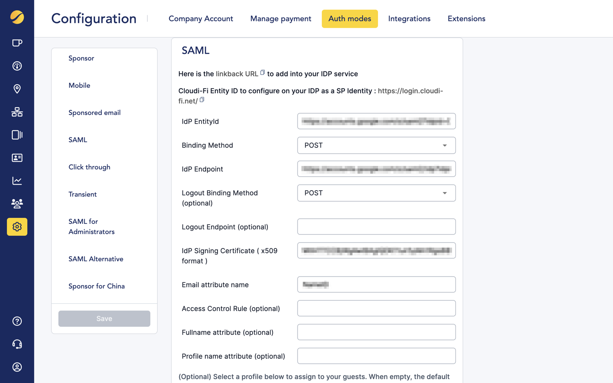Click inside the Logout Endpoint field
The image size is (613, 383).
pos(376,226)
